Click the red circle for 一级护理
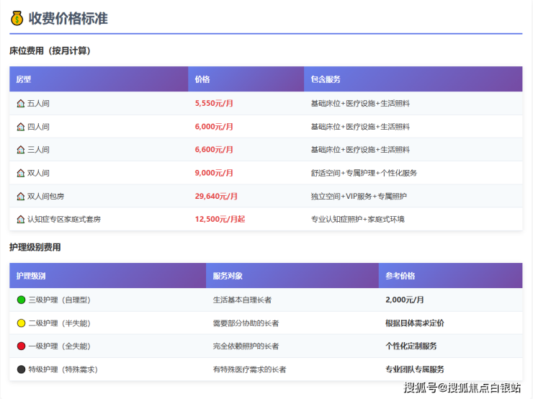 point(21,346)
